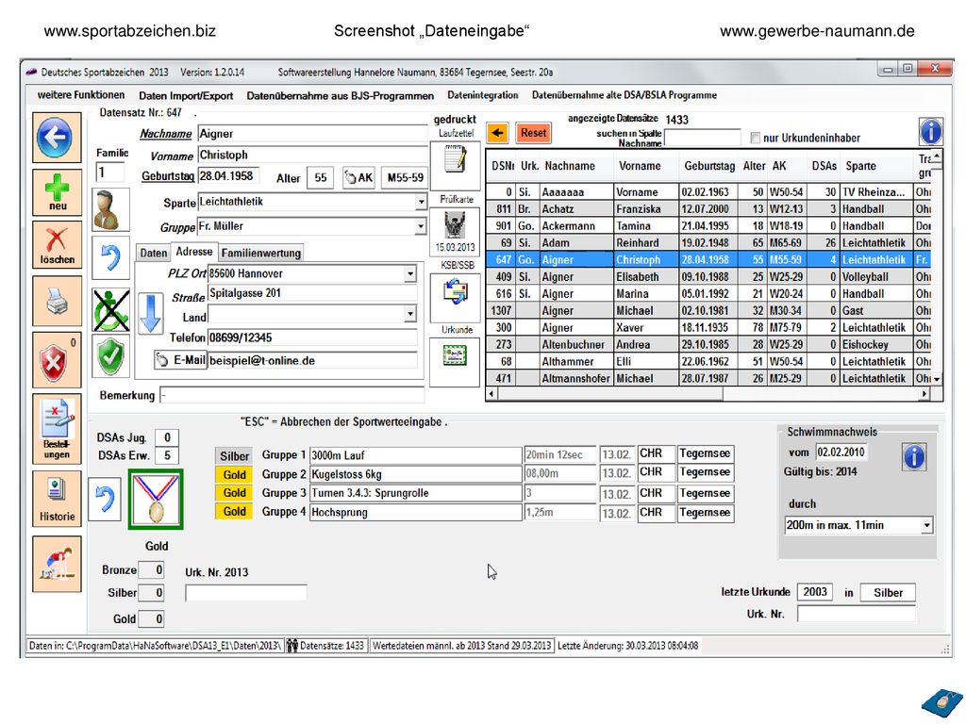The height and width of the screenshot is (724, 966).
Task: Switch to the Daten tab
Action: pos(154,253)
